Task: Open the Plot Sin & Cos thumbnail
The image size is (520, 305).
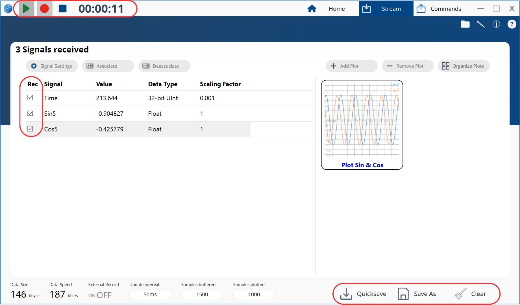Action: (362, 125)
